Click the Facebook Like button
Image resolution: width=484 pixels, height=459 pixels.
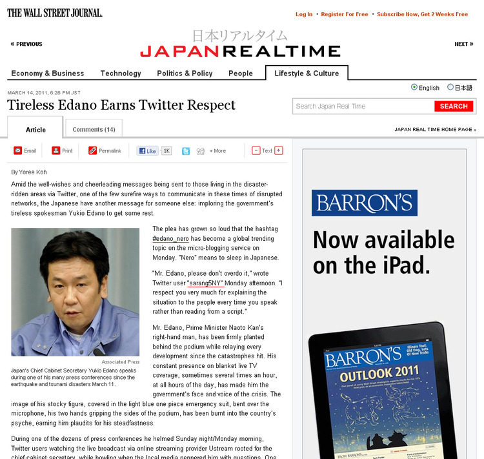(147, 150)
